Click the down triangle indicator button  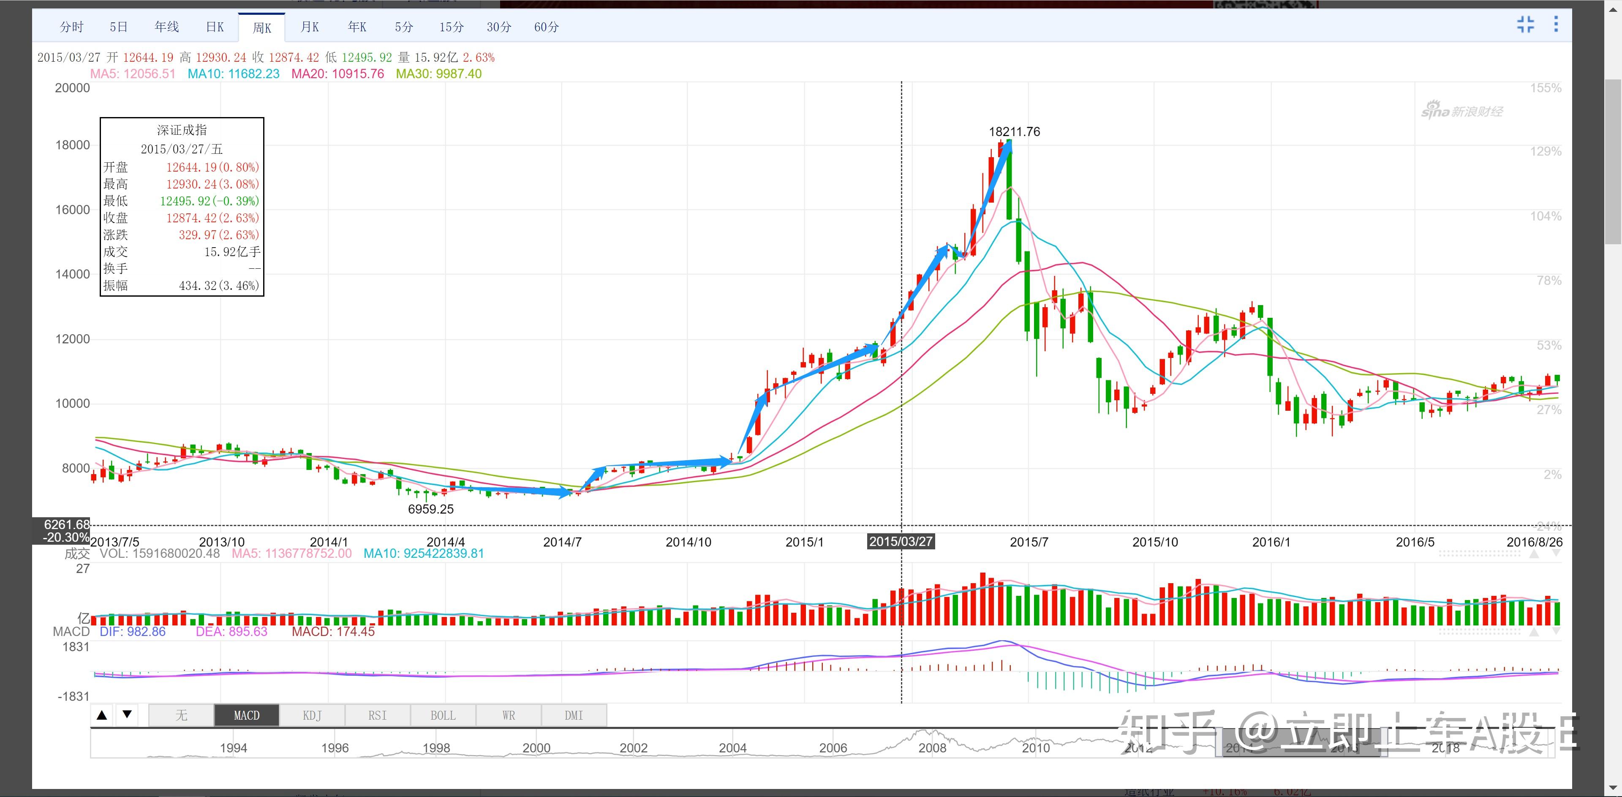pyautogui.click(x=127, y=715)
